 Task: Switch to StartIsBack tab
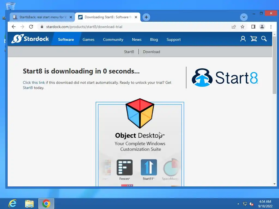pyautogui.click(x=42, y=17)
